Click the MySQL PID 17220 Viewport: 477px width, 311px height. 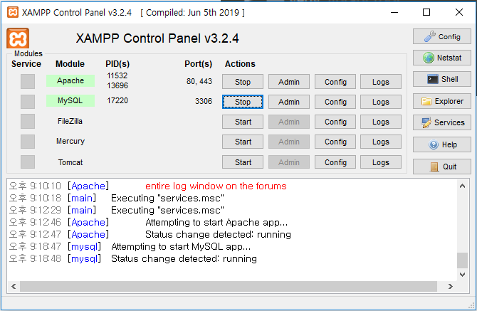117,100
